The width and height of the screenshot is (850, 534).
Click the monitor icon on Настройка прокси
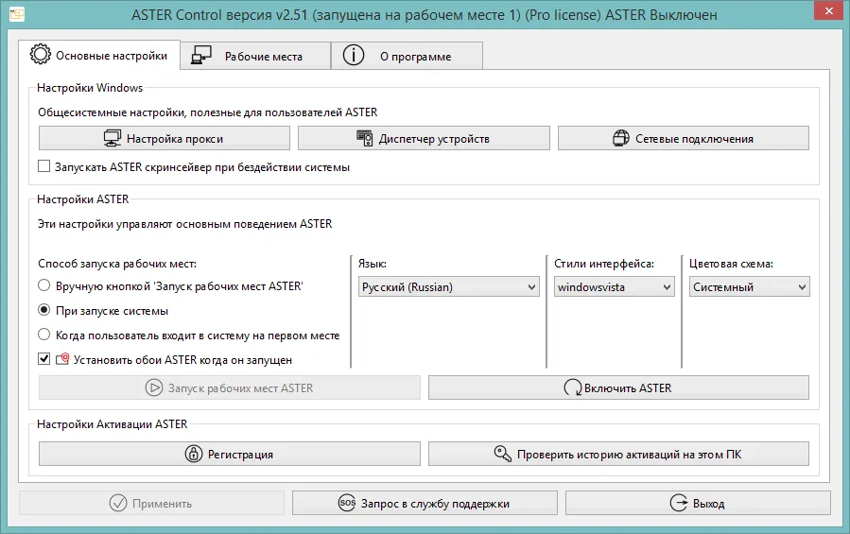pyautogui.click(x=112, y=139)
